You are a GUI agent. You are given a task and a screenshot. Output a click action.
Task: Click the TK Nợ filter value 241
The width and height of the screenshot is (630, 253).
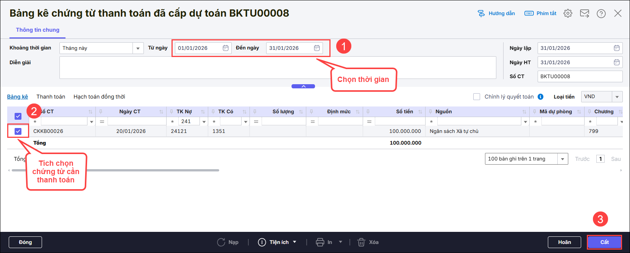(x=189, y=122)
